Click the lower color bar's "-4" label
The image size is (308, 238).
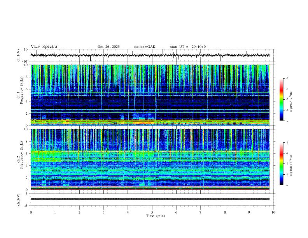[287, 153]
